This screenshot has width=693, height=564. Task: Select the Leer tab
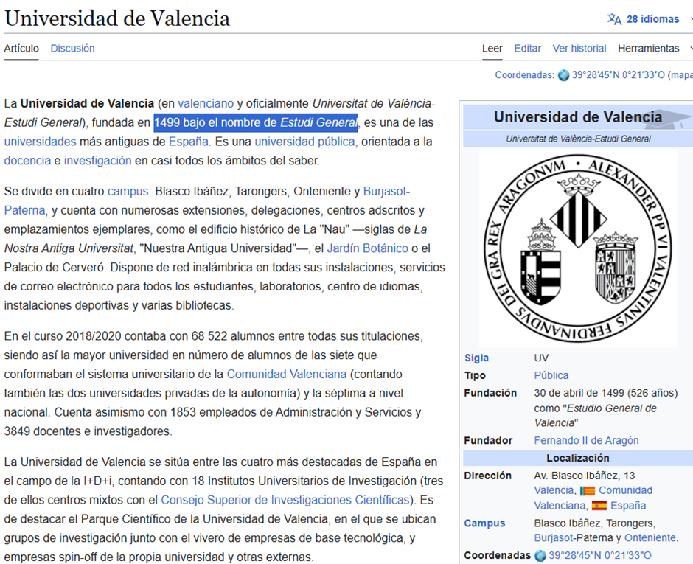tap(492, 49)
